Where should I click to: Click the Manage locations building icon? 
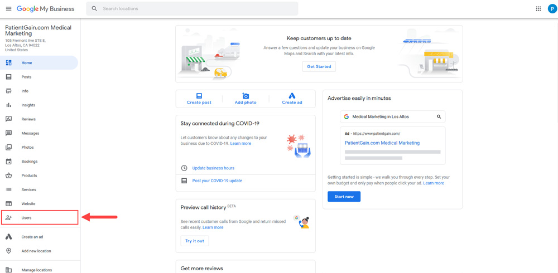click(x=8, y=270)
